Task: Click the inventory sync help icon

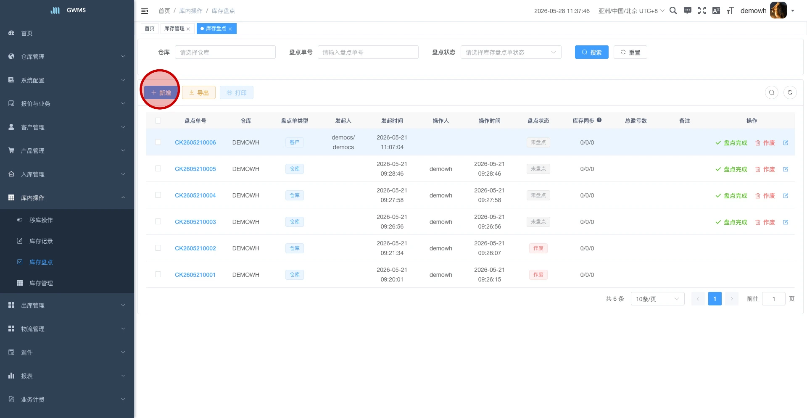Action: coord(599,120)
